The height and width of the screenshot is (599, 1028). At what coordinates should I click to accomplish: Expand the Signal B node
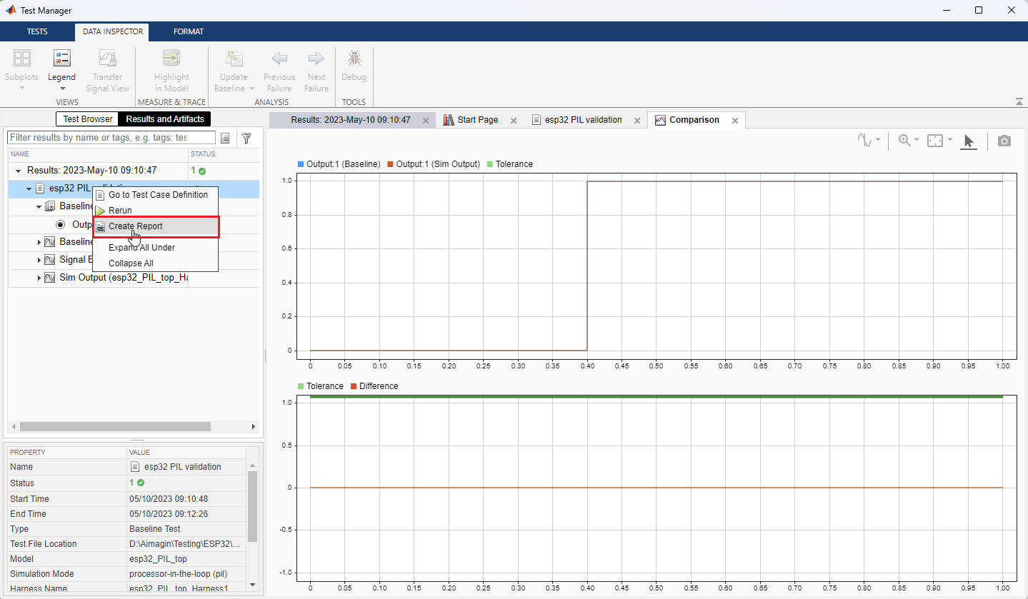[x=39, y=260]
